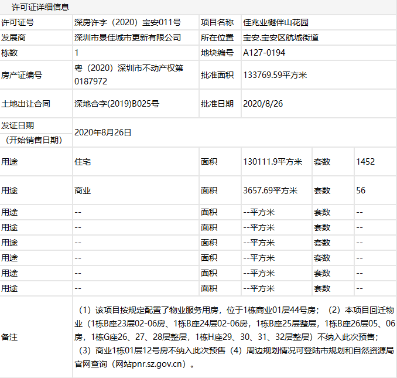Click the 发证日期 label

(18, 125)
